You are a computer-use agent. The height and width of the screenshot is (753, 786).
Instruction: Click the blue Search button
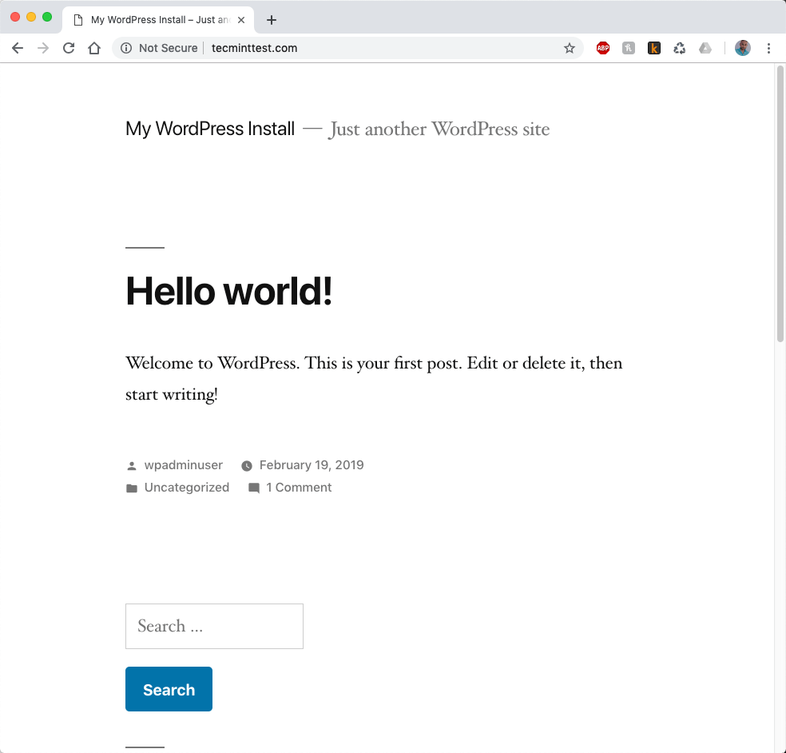coord(169,689)
